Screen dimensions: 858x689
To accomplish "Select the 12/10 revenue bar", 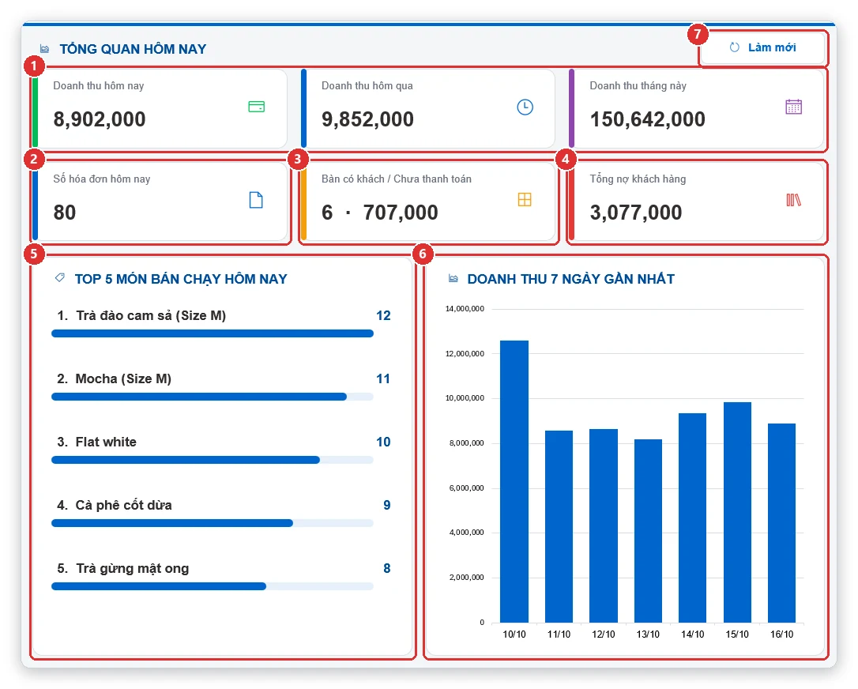I will click(604, 526).
